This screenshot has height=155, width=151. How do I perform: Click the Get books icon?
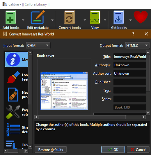(x=119, y=17)
